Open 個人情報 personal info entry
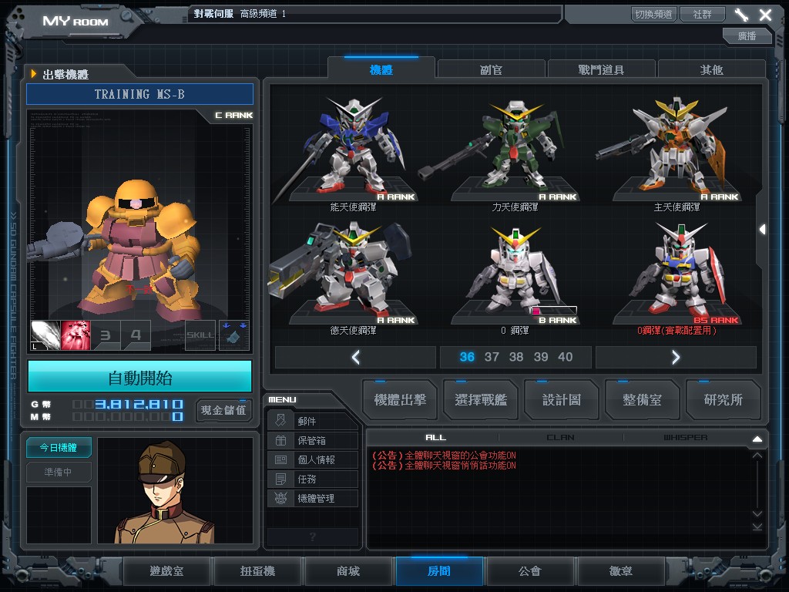Screen dimensions: 789x592 313,459
